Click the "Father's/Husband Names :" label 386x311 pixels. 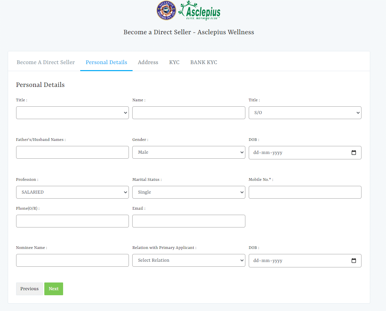click(x=41, y=140)
